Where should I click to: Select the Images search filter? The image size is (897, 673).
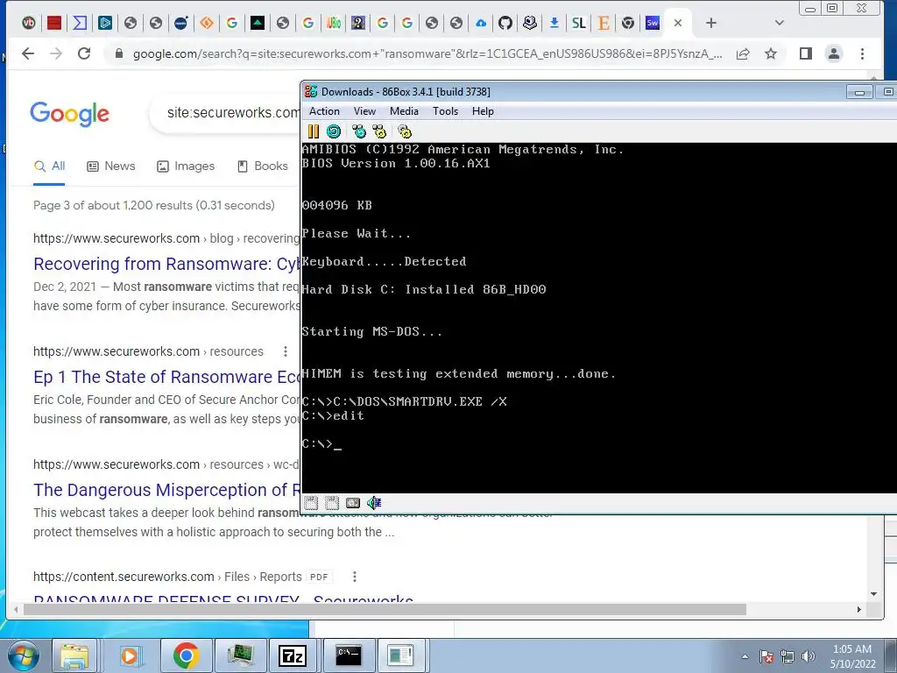click(186, 166)
